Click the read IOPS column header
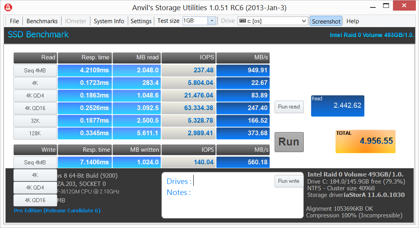 pyautogui.click(x=189, y=57)
